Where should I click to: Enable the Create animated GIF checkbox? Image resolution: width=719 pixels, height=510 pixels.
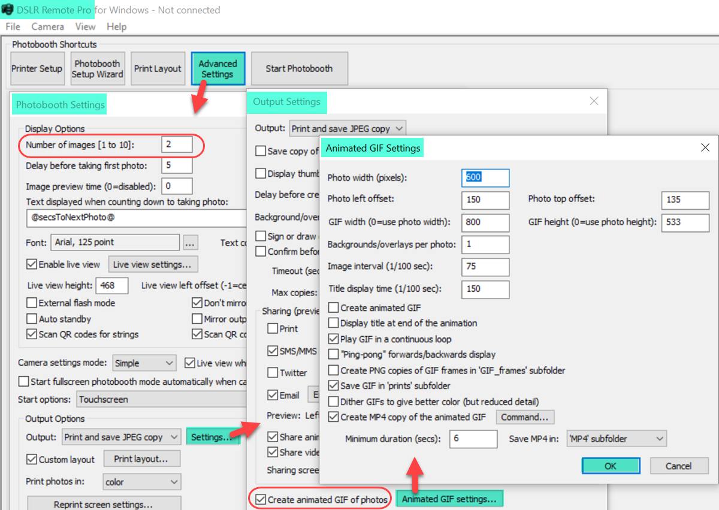pos(334,308)
